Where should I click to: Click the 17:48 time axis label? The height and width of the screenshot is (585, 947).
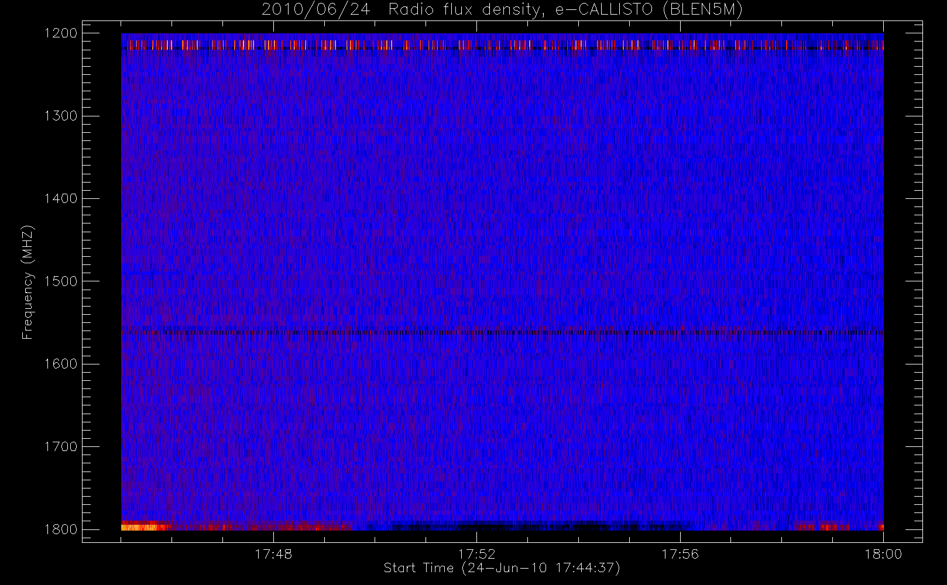273,554
